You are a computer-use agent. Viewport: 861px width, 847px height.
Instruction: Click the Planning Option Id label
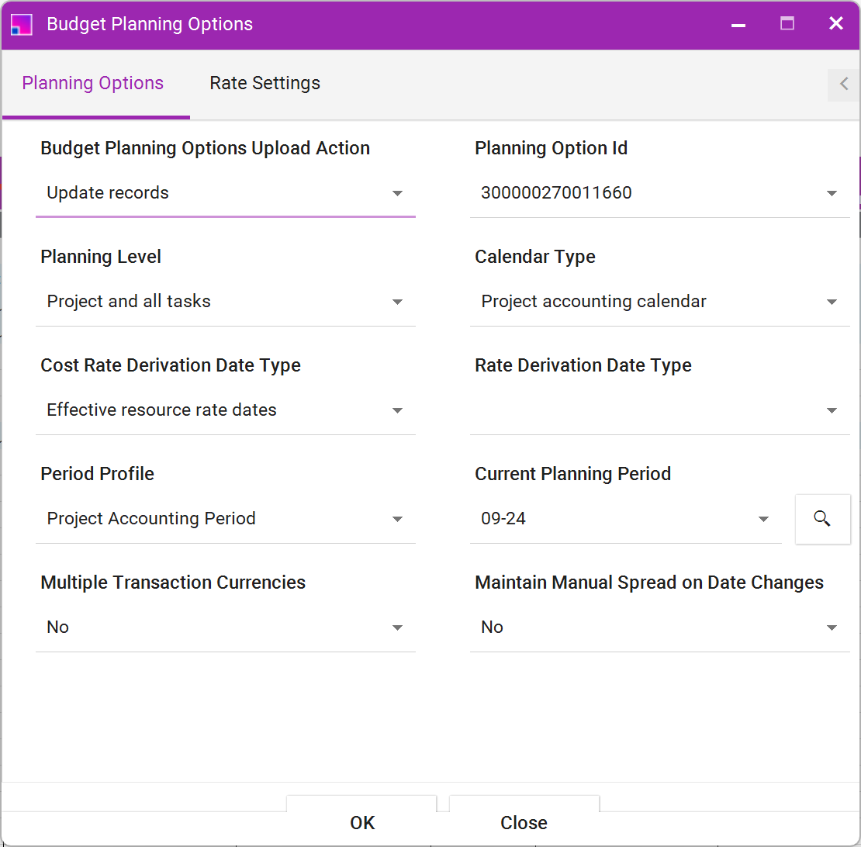(x=551, y=148)
